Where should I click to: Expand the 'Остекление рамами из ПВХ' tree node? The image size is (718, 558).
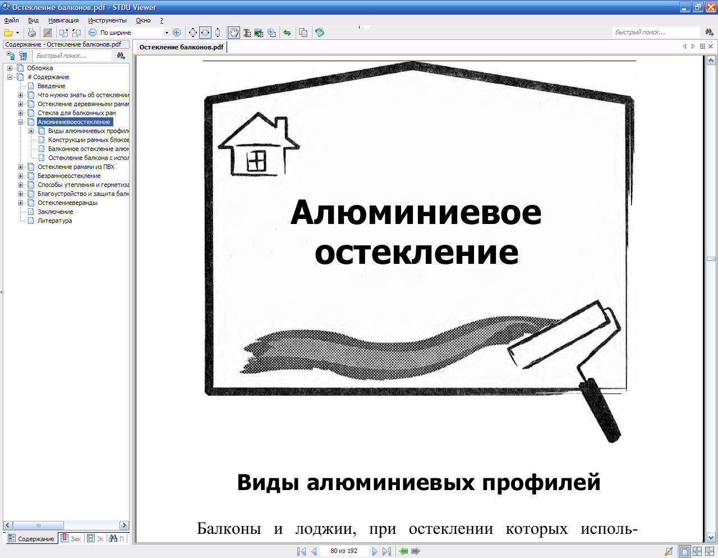[x=21, y=167]
